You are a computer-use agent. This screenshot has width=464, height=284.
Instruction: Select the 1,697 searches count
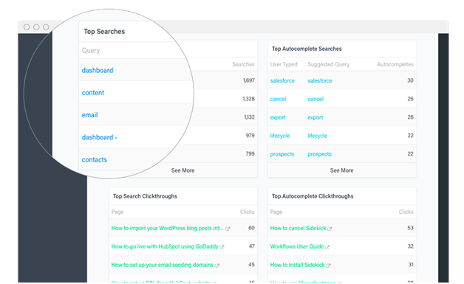249,80
